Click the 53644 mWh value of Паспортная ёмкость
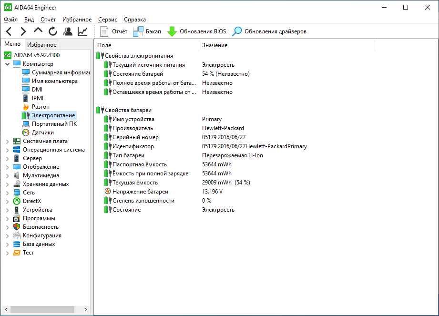 [217, 164]
